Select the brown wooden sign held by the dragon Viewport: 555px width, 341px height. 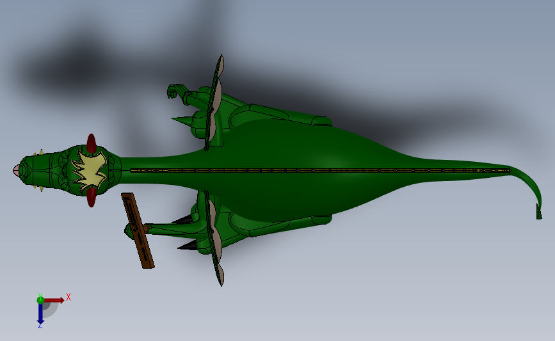click(138, 230)
